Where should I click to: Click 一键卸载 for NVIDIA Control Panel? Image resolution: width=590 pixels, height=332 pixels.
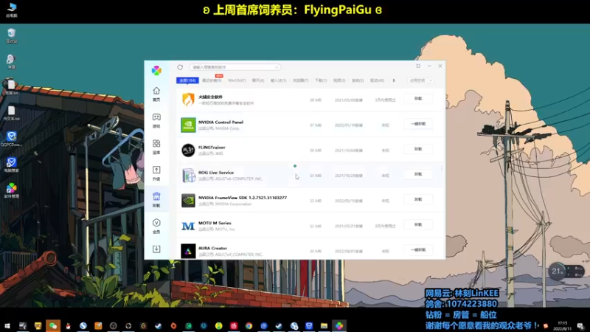point(418,124)
